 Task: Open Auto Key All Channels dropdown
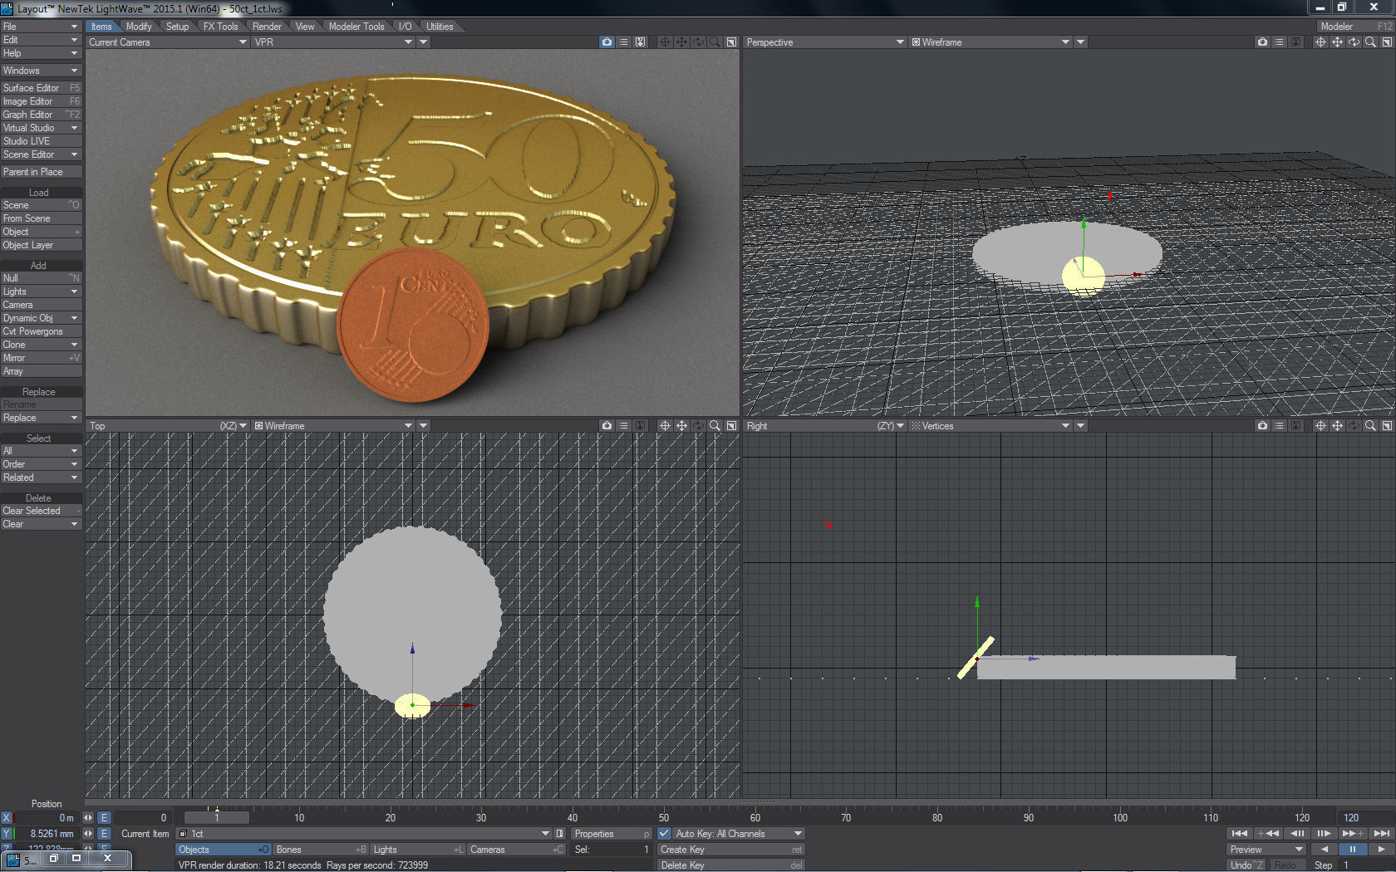pos(739,833)
